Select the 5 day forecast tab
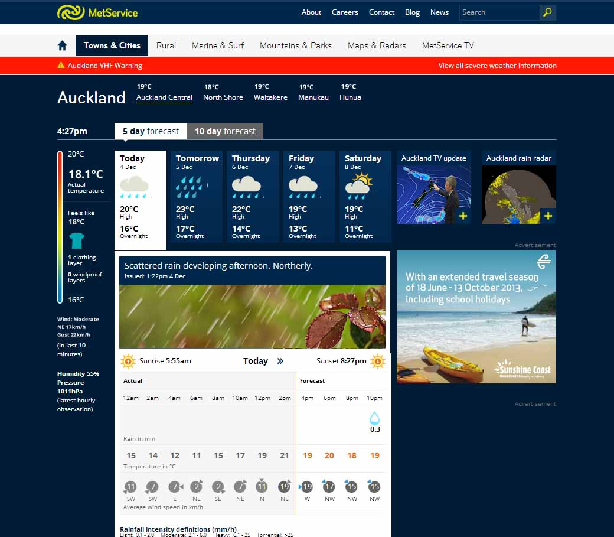The height and width of the screenshot is (537, 614). 151,131
